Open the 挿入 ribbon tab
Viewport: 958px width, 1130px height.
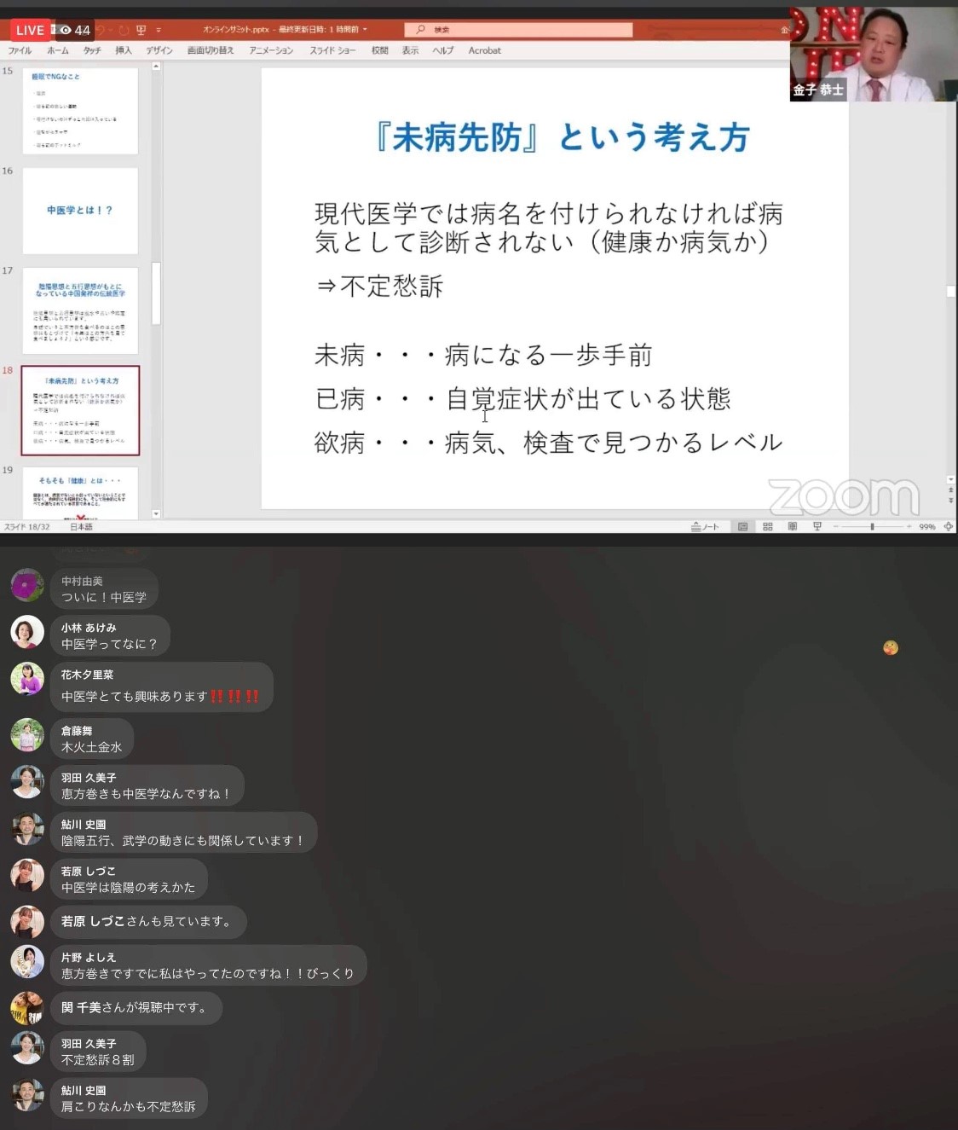pos(124,50)
